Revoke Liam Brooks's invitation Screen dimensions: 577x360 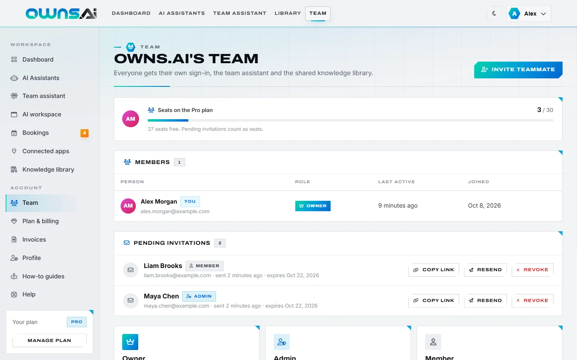coord(533,270)
